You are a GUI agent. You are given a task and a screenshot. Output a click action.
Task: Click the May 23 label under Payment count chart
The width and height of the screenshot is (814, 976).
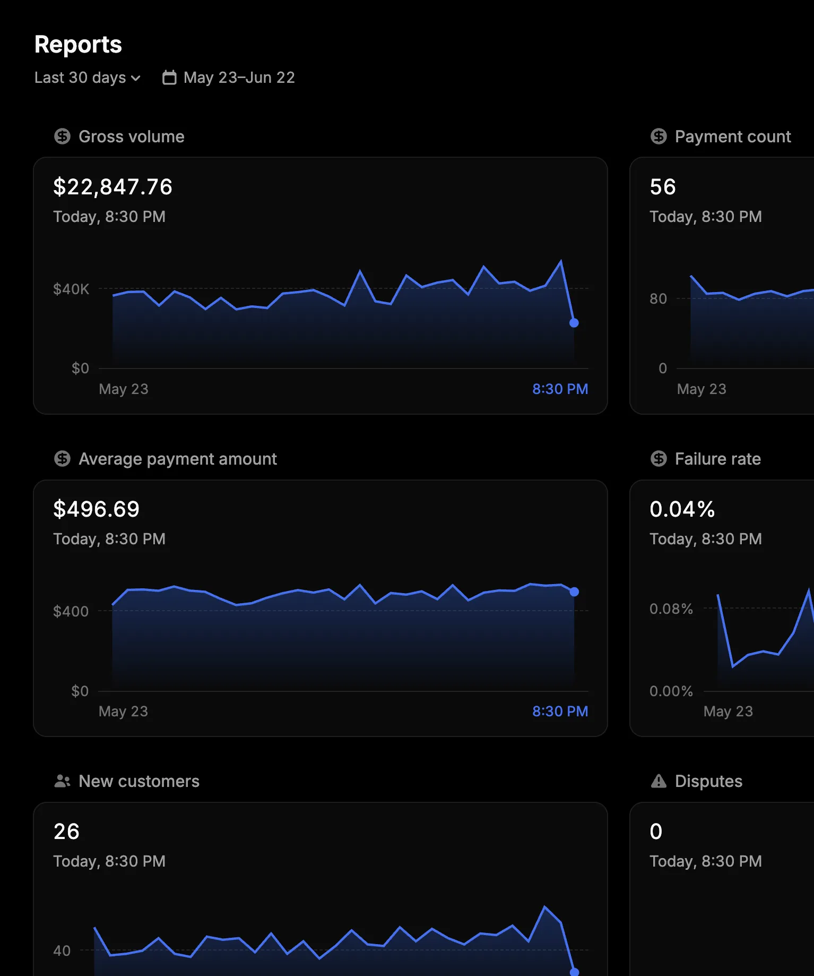pos(702,389)
